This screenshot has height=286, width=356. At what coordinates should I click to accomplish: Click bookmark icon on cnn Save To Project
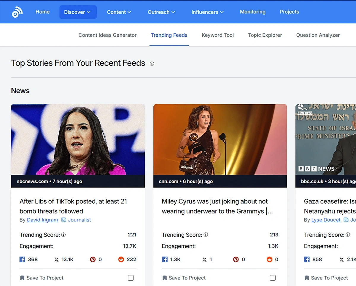click(164, 278)
